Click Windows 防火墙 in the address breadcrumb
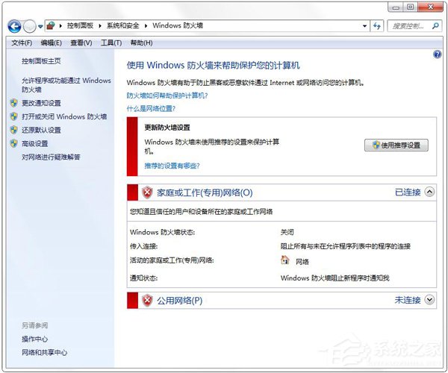This screenshot has width=448, height=373. tap(178, 25)
